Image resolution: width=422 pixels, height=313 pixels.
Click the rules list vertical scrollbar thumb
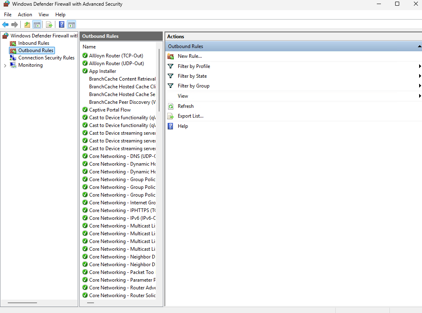(x=159, y=80)
